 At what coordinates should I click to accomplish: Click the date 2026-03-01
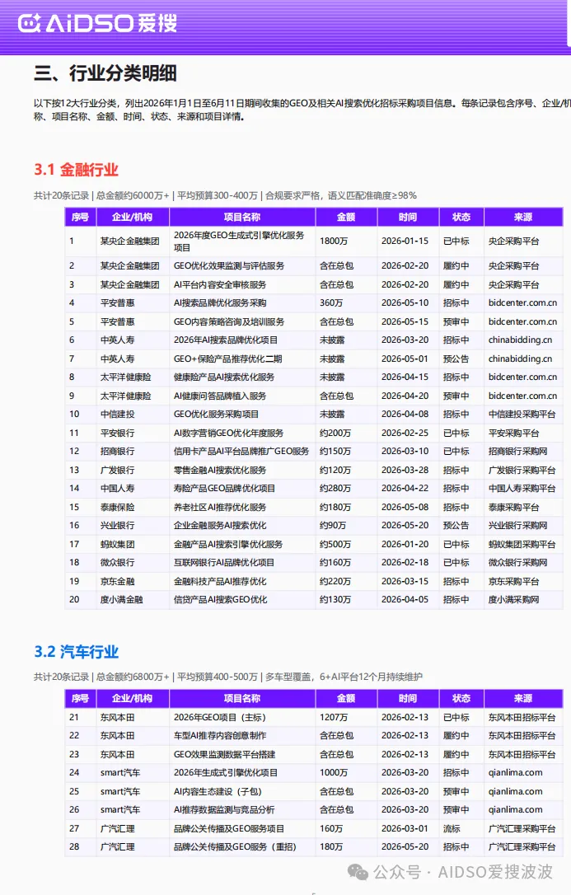tap(405, 828)
